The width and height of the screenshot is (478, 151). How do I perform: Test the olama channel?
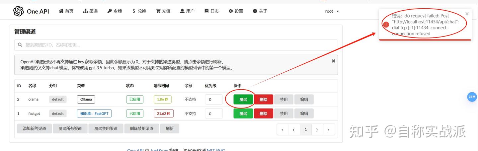coord(243,99)
